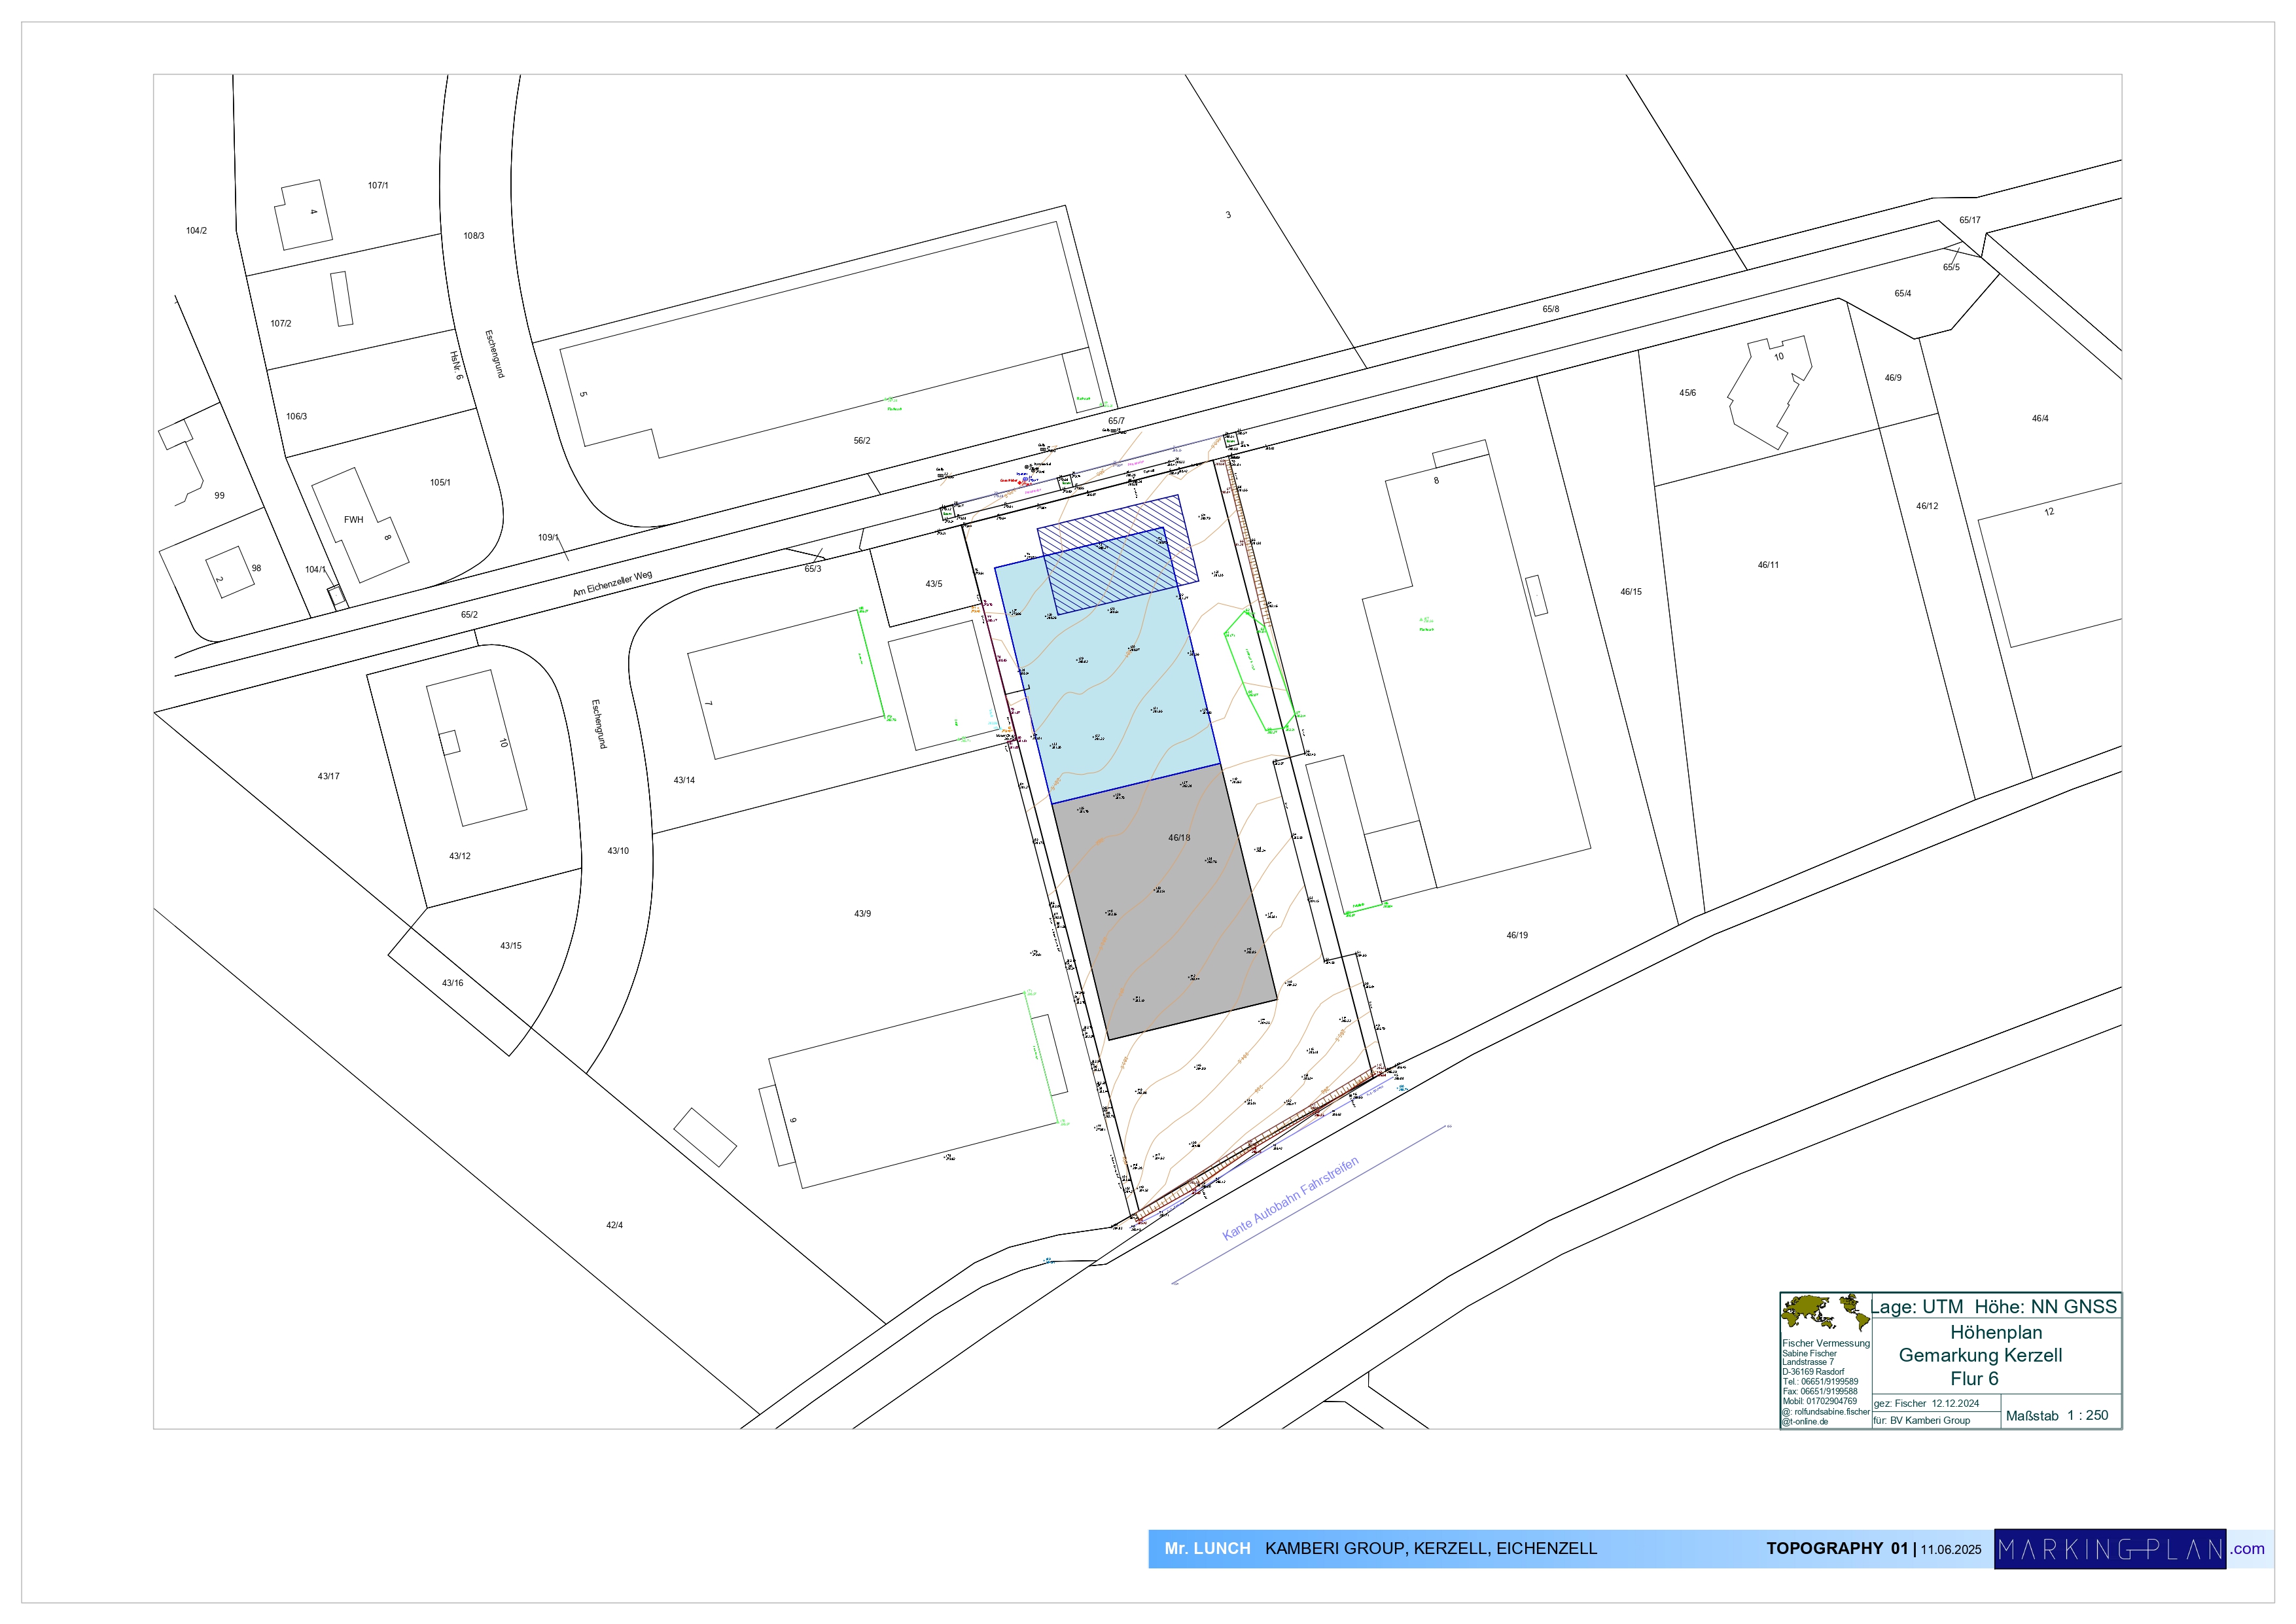Click the '.com' text beside the logo
2296x1624 pixels.
point(2248,1549)
